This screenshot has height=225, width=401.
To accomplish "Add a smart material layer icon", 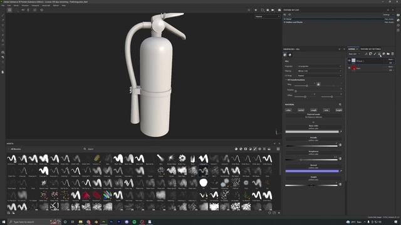I will pos(383,54).
